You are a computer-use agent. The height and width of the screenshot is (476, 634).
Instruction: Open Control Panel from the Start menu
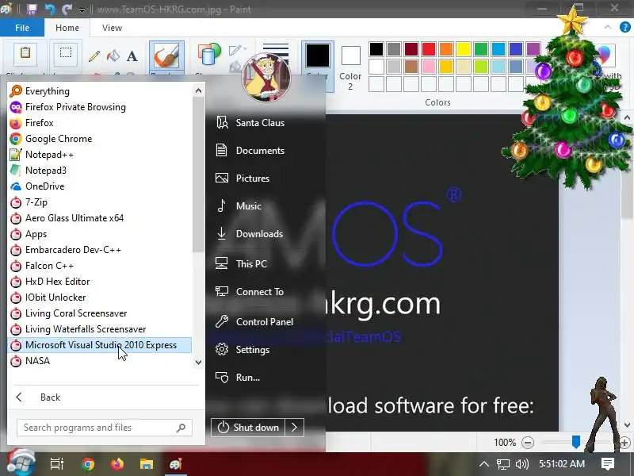click(x=265, y=322)
